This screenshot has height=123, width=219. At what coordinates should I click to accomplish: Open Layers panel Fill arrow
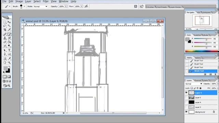pos(218,88)
